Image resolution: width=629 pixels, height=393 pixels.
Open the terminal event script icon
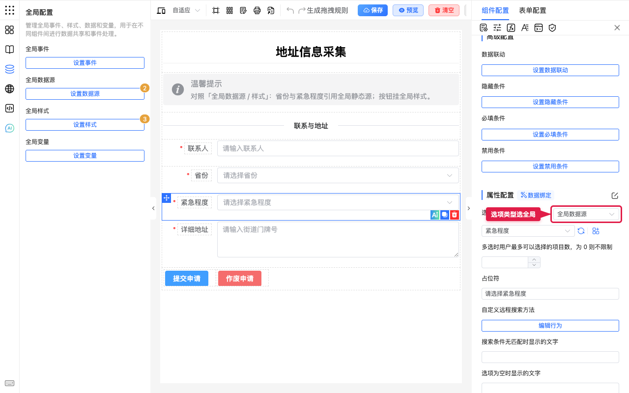click(x=539, y=28)
